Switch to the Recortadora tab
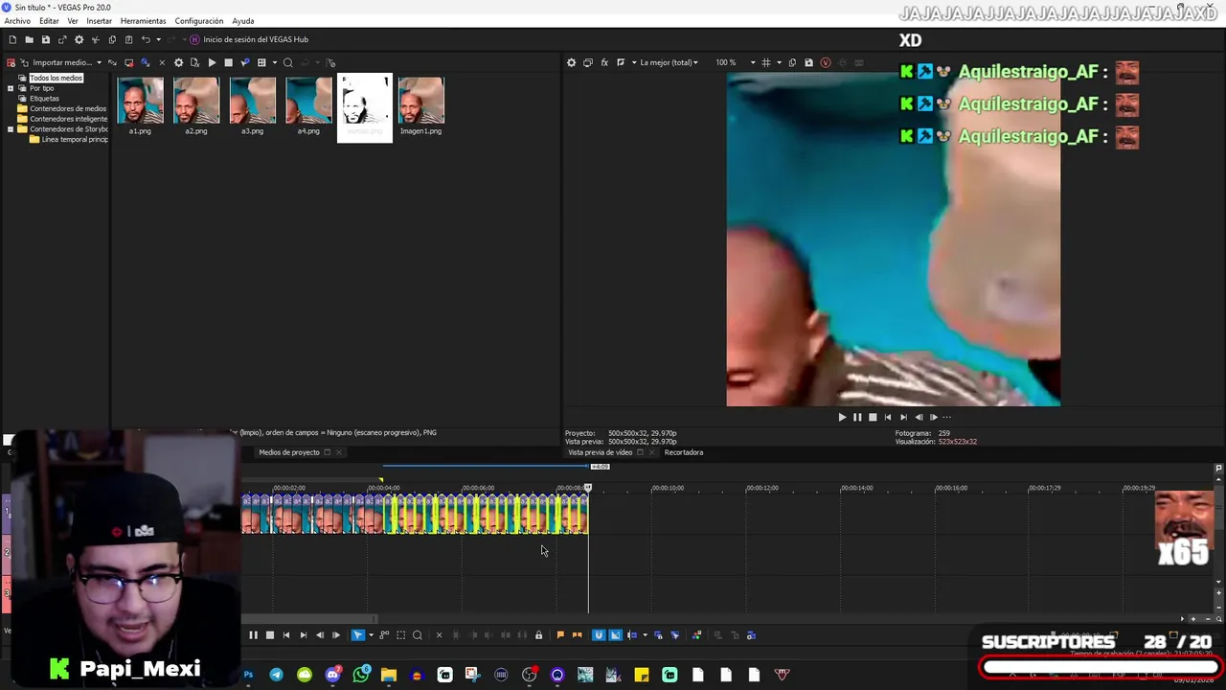The height and width of the screenshot is (690, 1226). point(684,452)
